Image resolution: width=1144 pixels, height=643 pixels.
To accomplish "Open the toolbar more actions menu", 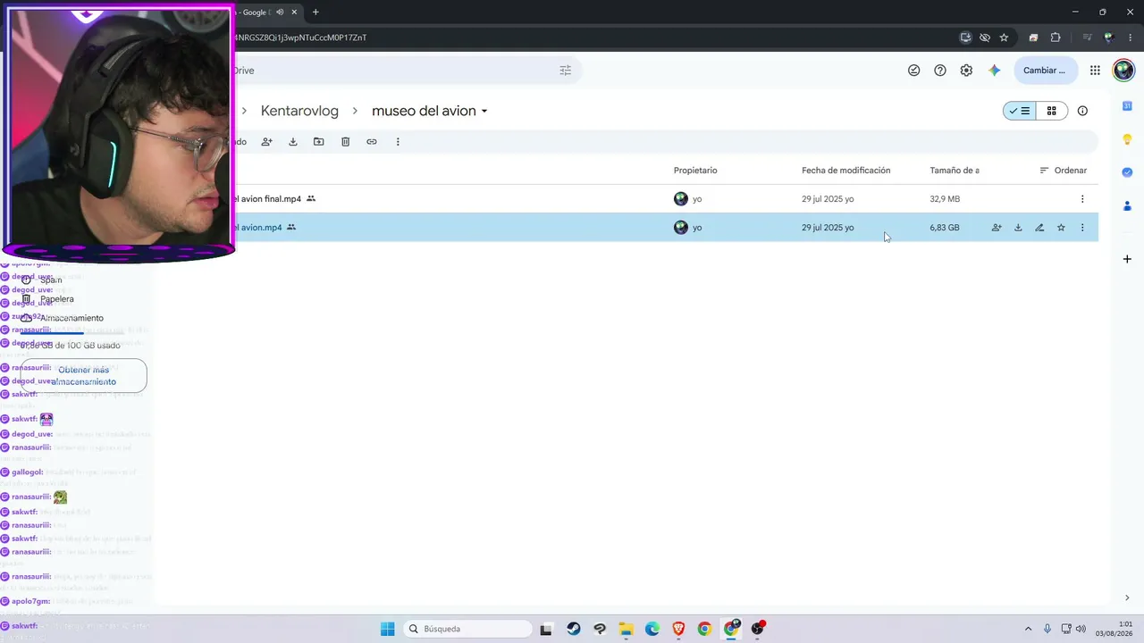I will click(x=398, y=141).
